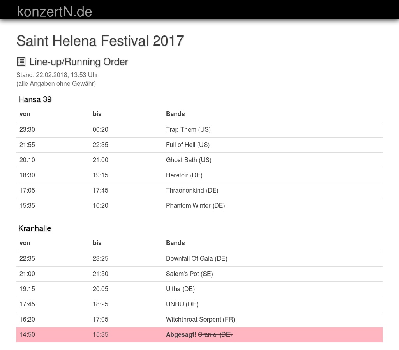Image resolution: width=399 pixels, height=350 pixels.
Task: Open Downfall Of Gaia (DE) entry
Action: (x=196, y=258)
